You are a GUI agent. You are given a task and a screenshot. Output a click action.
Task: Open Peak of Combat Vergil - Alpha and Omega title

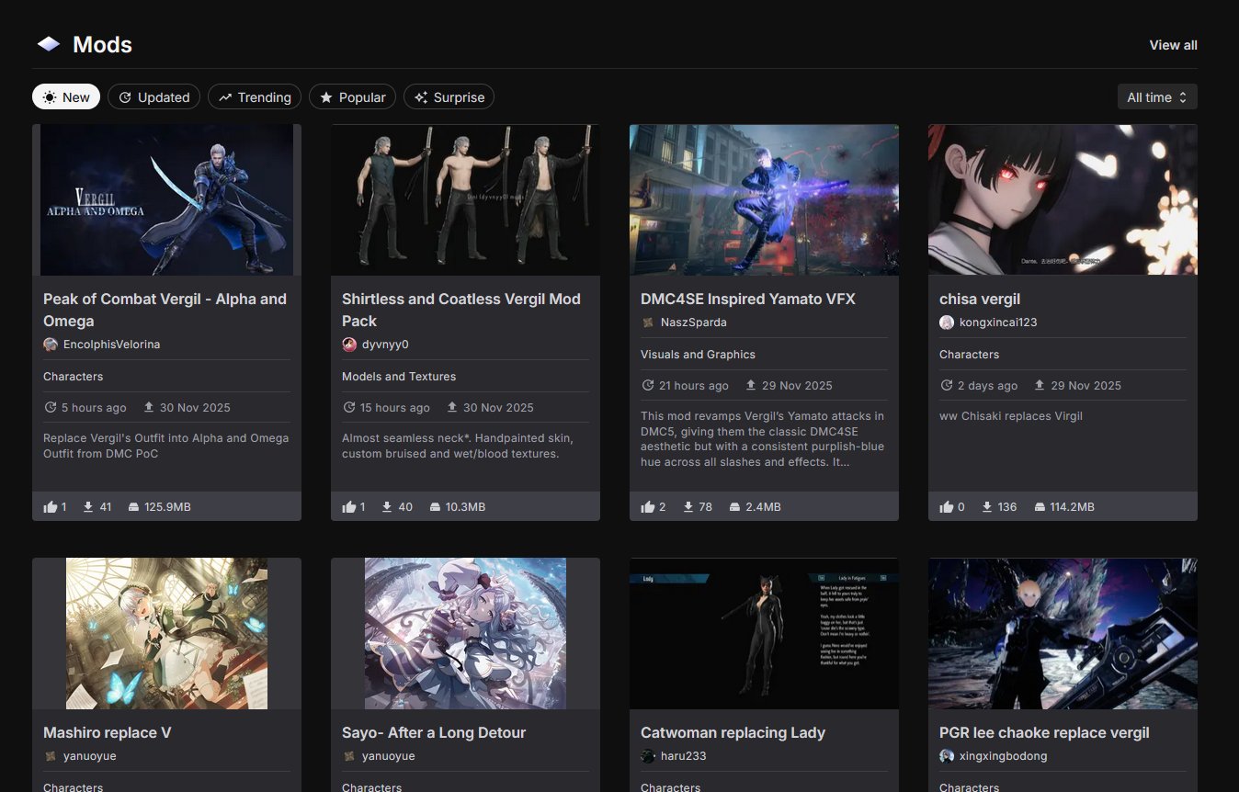click(x=165, y=310)
